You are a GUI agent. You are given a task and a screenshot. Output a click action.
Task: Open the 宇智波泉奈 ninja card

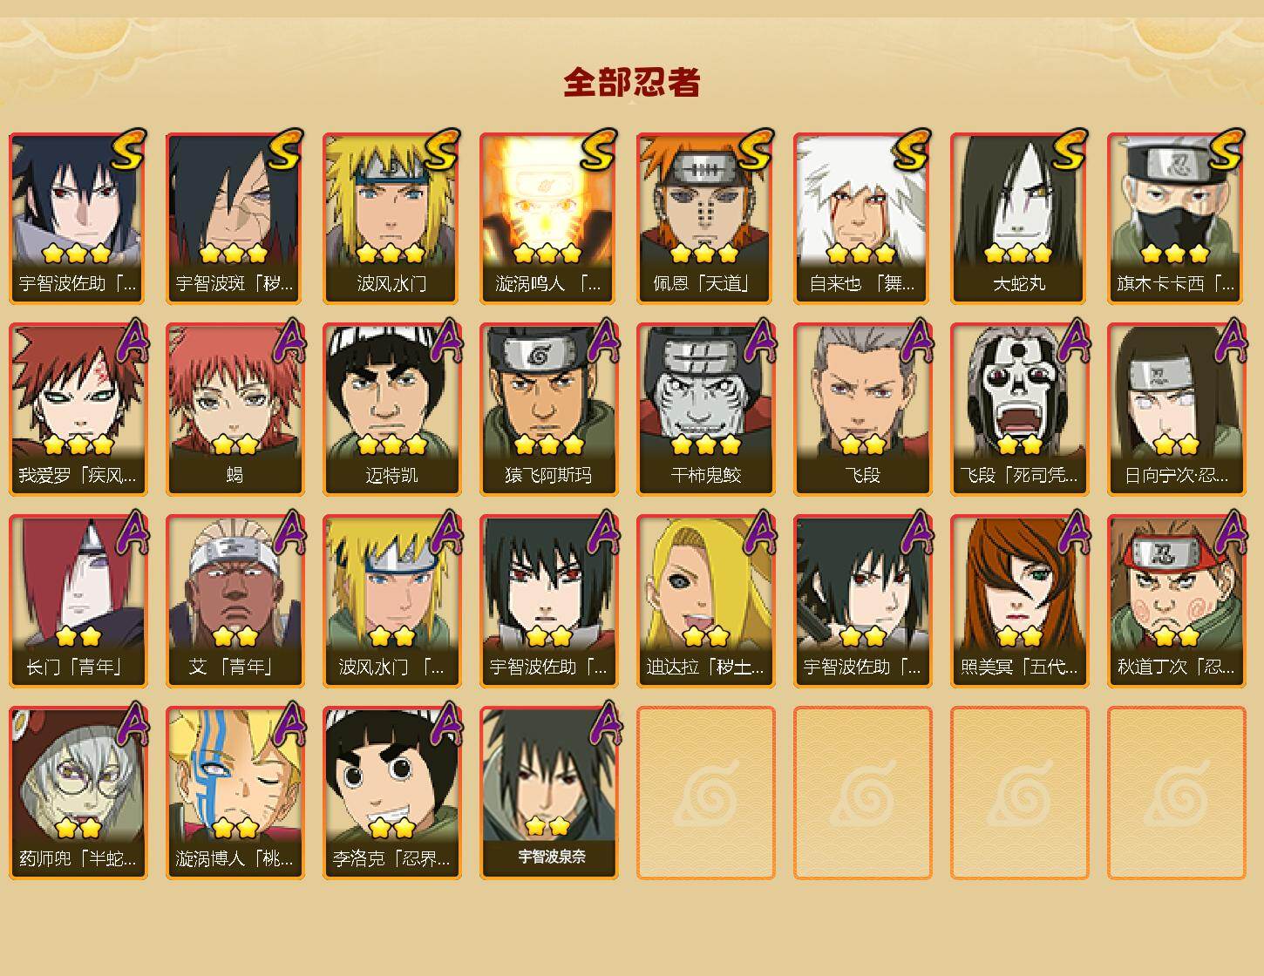click(548, 793)
